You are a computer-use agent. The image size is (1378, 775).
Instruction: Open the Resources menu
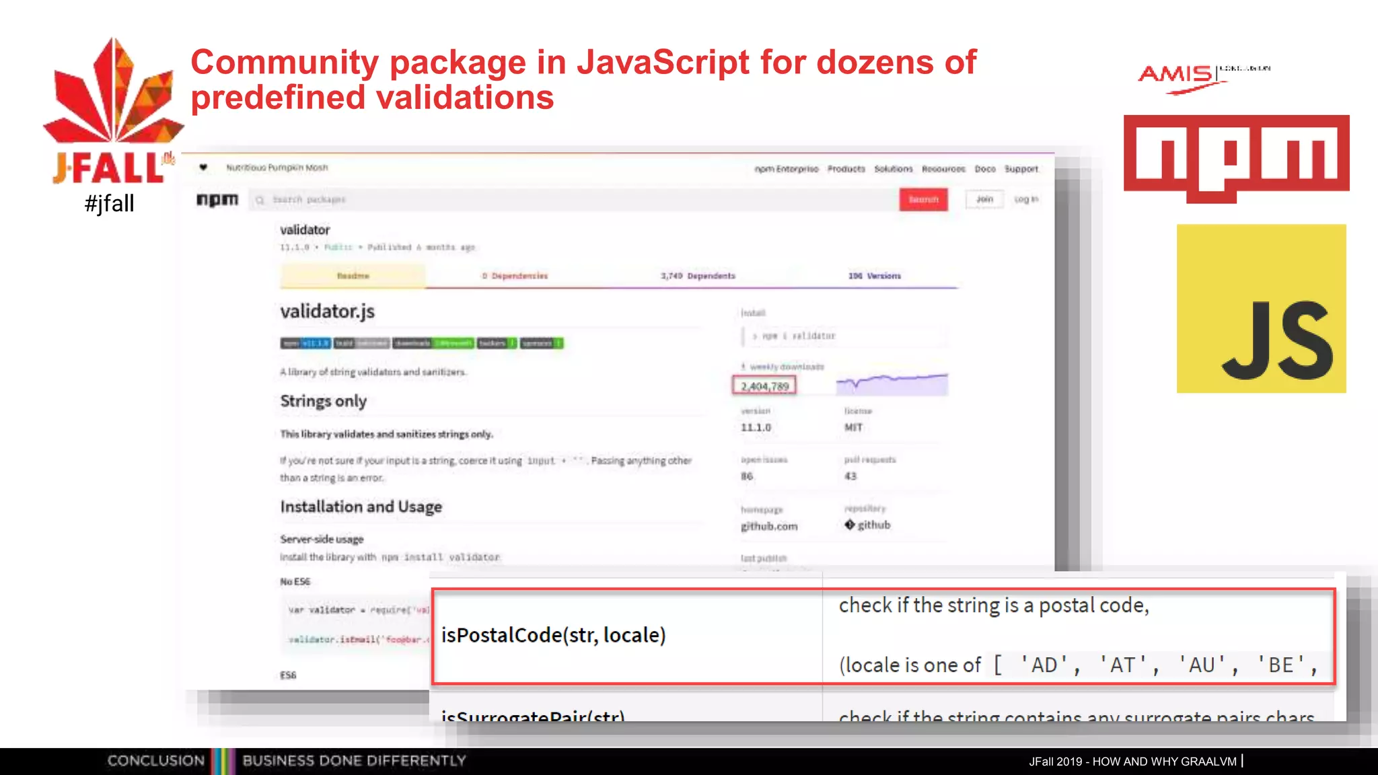click(x=943, y=169)
